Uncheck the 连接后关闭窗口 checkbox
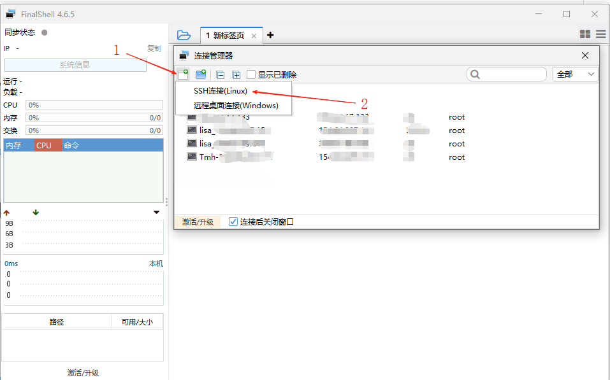 [x=233, y=222]
